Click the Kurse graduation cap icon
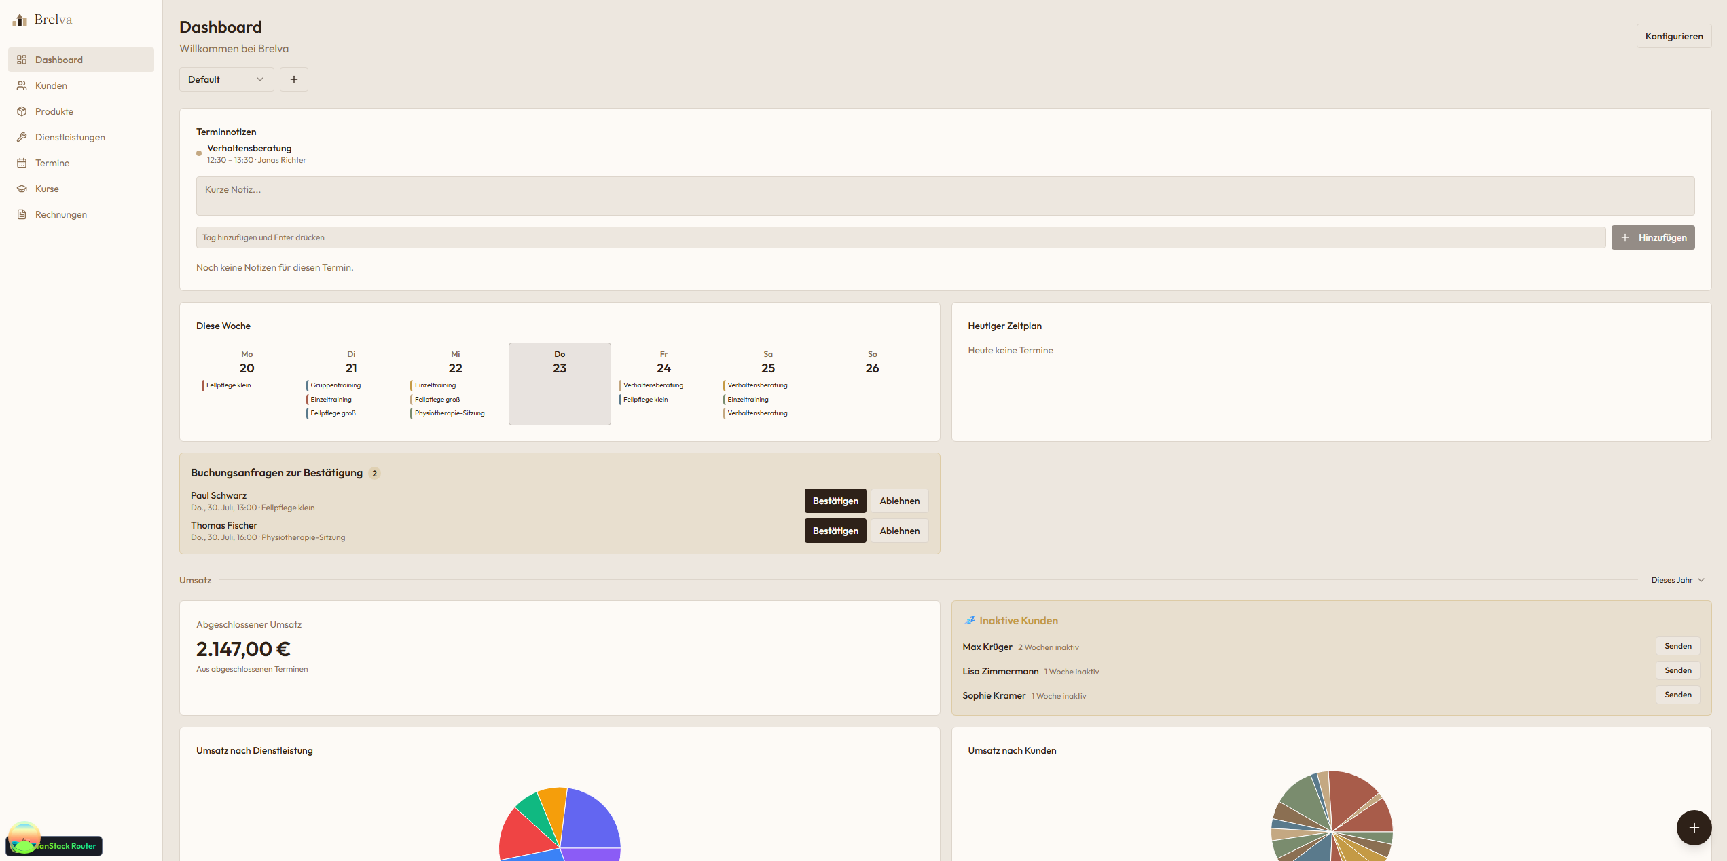 tap(22, 189)
